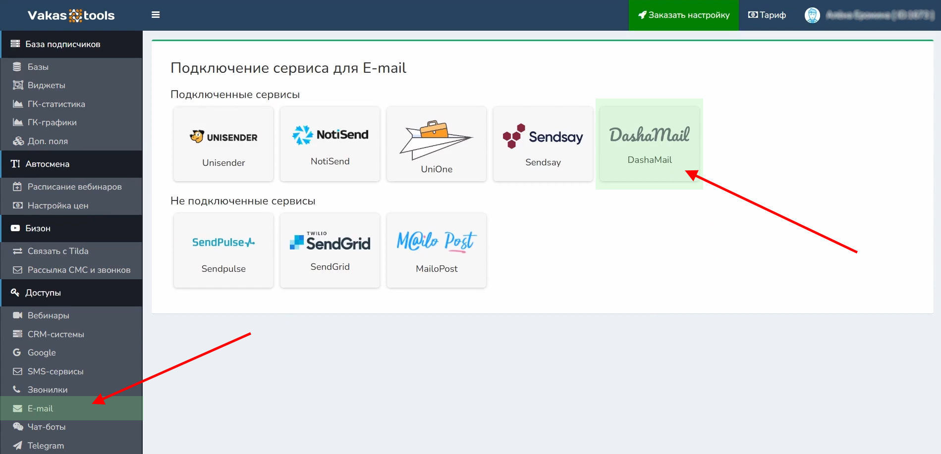The width and height of the screenshot is (941, 454).
Task: Connect the Sendpulse service
Action: click(223, 251)
